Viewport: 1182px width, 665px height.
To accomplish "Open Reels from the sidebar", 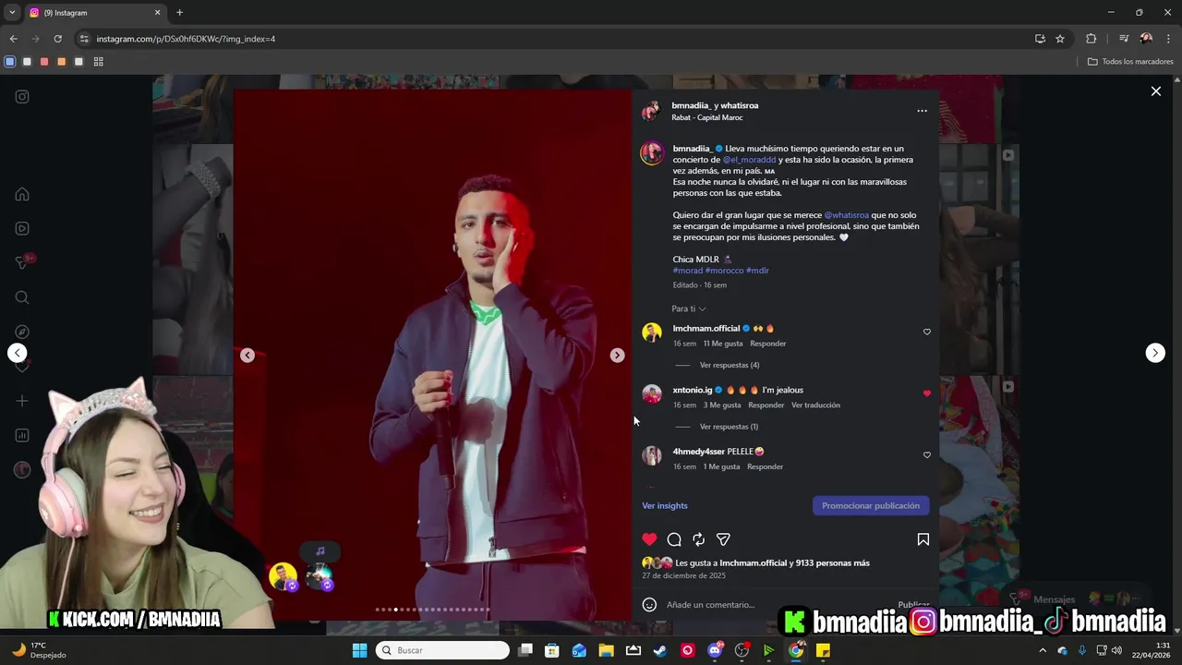I will pos(22,228).
